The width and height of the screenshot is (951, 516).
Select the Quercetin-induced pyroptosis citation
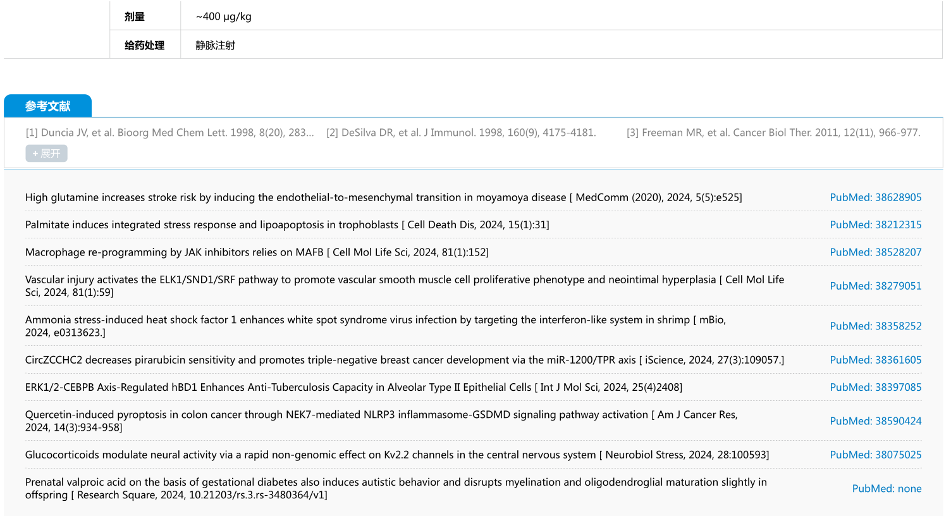point(381,421)
